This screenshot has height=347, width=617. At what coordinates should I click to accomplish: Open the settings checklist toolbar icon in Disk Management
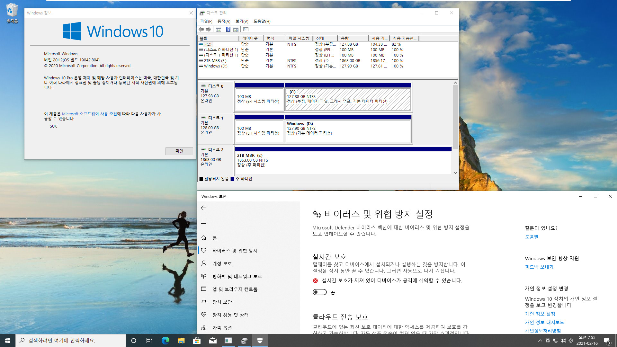pyautogui.click(x=246, y=30)
